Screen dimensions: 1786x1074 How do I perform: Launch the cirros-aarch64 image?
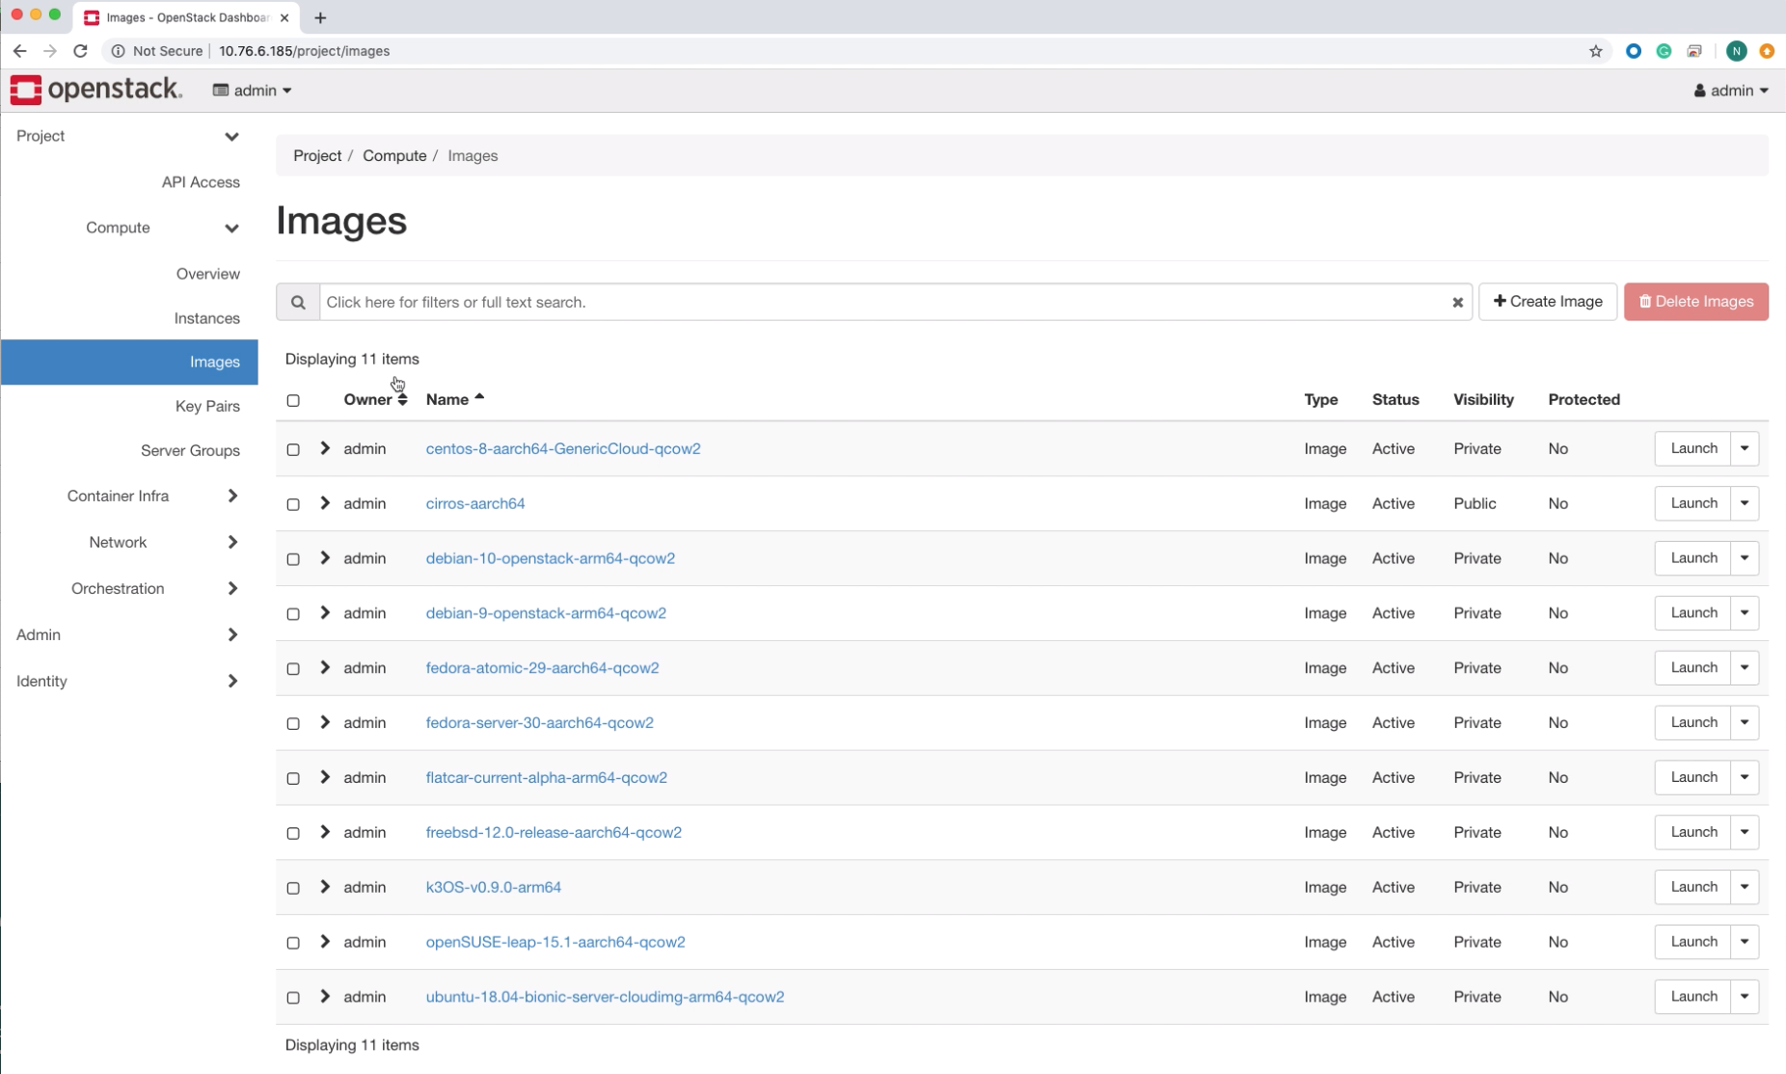tap(1693, 503)
